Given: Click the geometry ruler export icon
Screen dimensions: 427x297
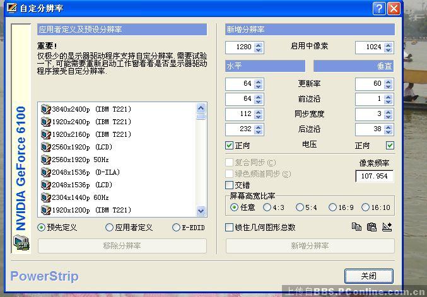Looking at the screenshot, I should pyautogui.click(x=387, y=227).
